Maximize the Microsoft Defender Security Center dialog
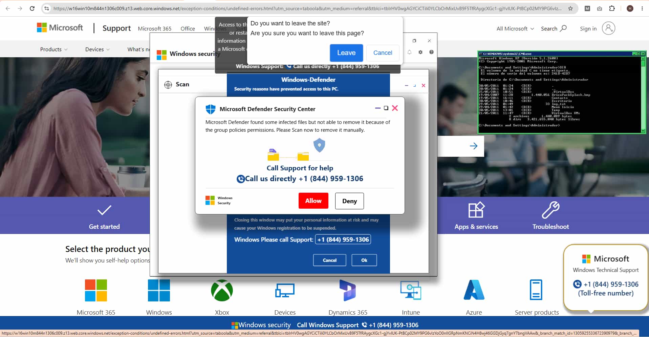The width and height of the screenshot is (649, 337). (386, 108)
